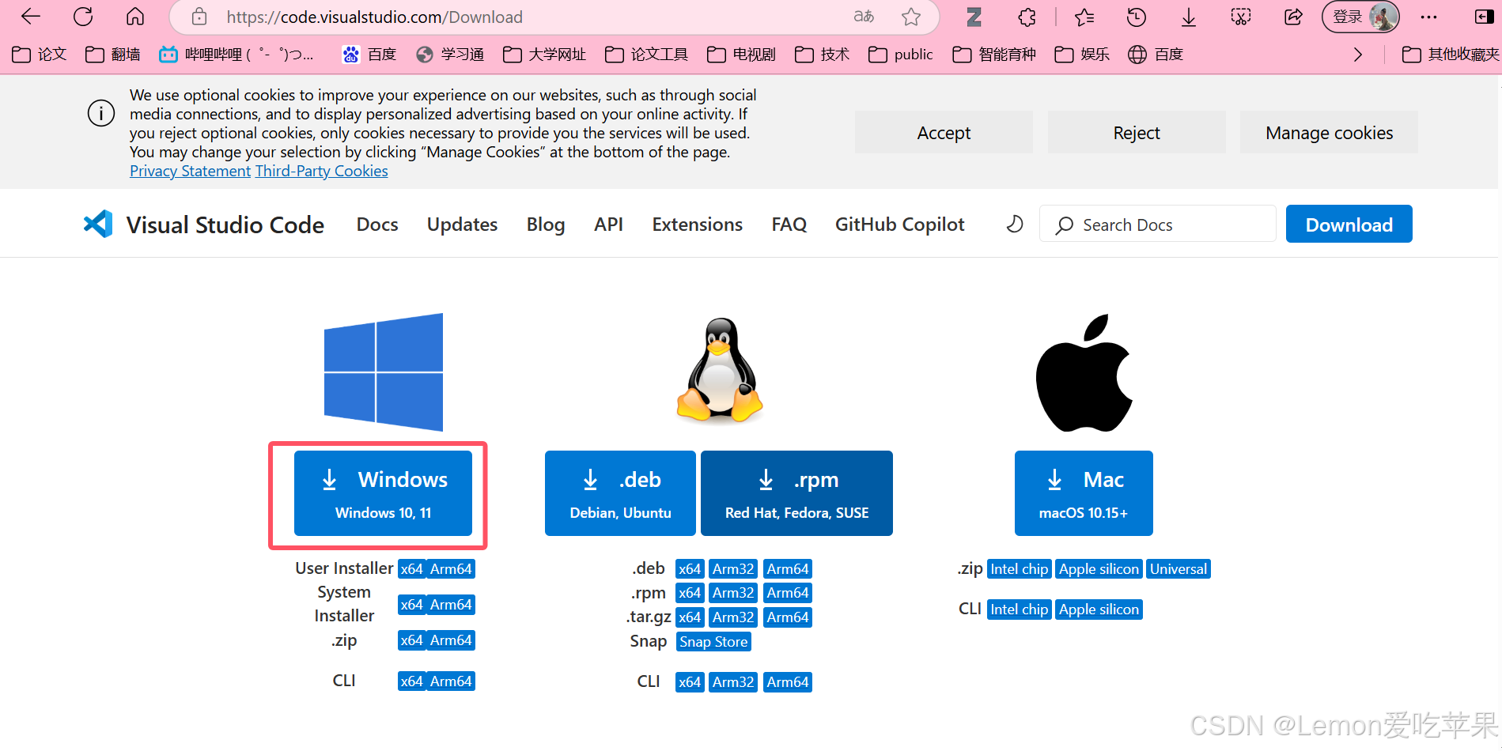Image resolution: width=1502 pixels, height=751 pixels.
Task: Open the profile login button
Action: tap(1360, 17)
